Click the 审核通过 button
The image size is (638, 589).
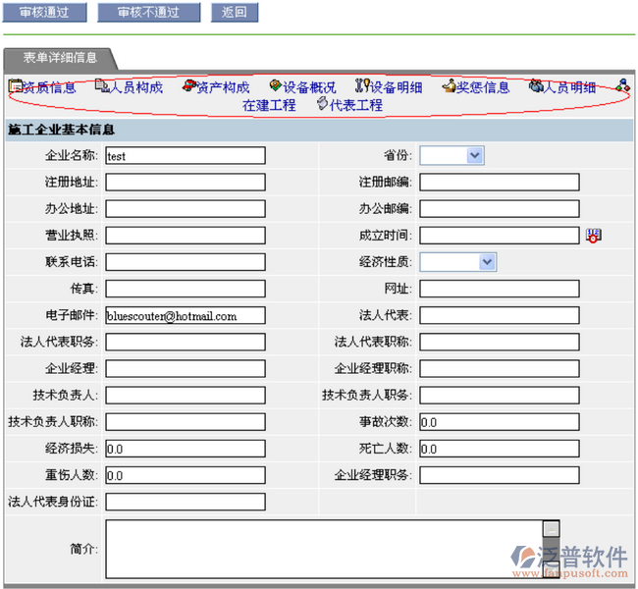(x=45, y=13)
